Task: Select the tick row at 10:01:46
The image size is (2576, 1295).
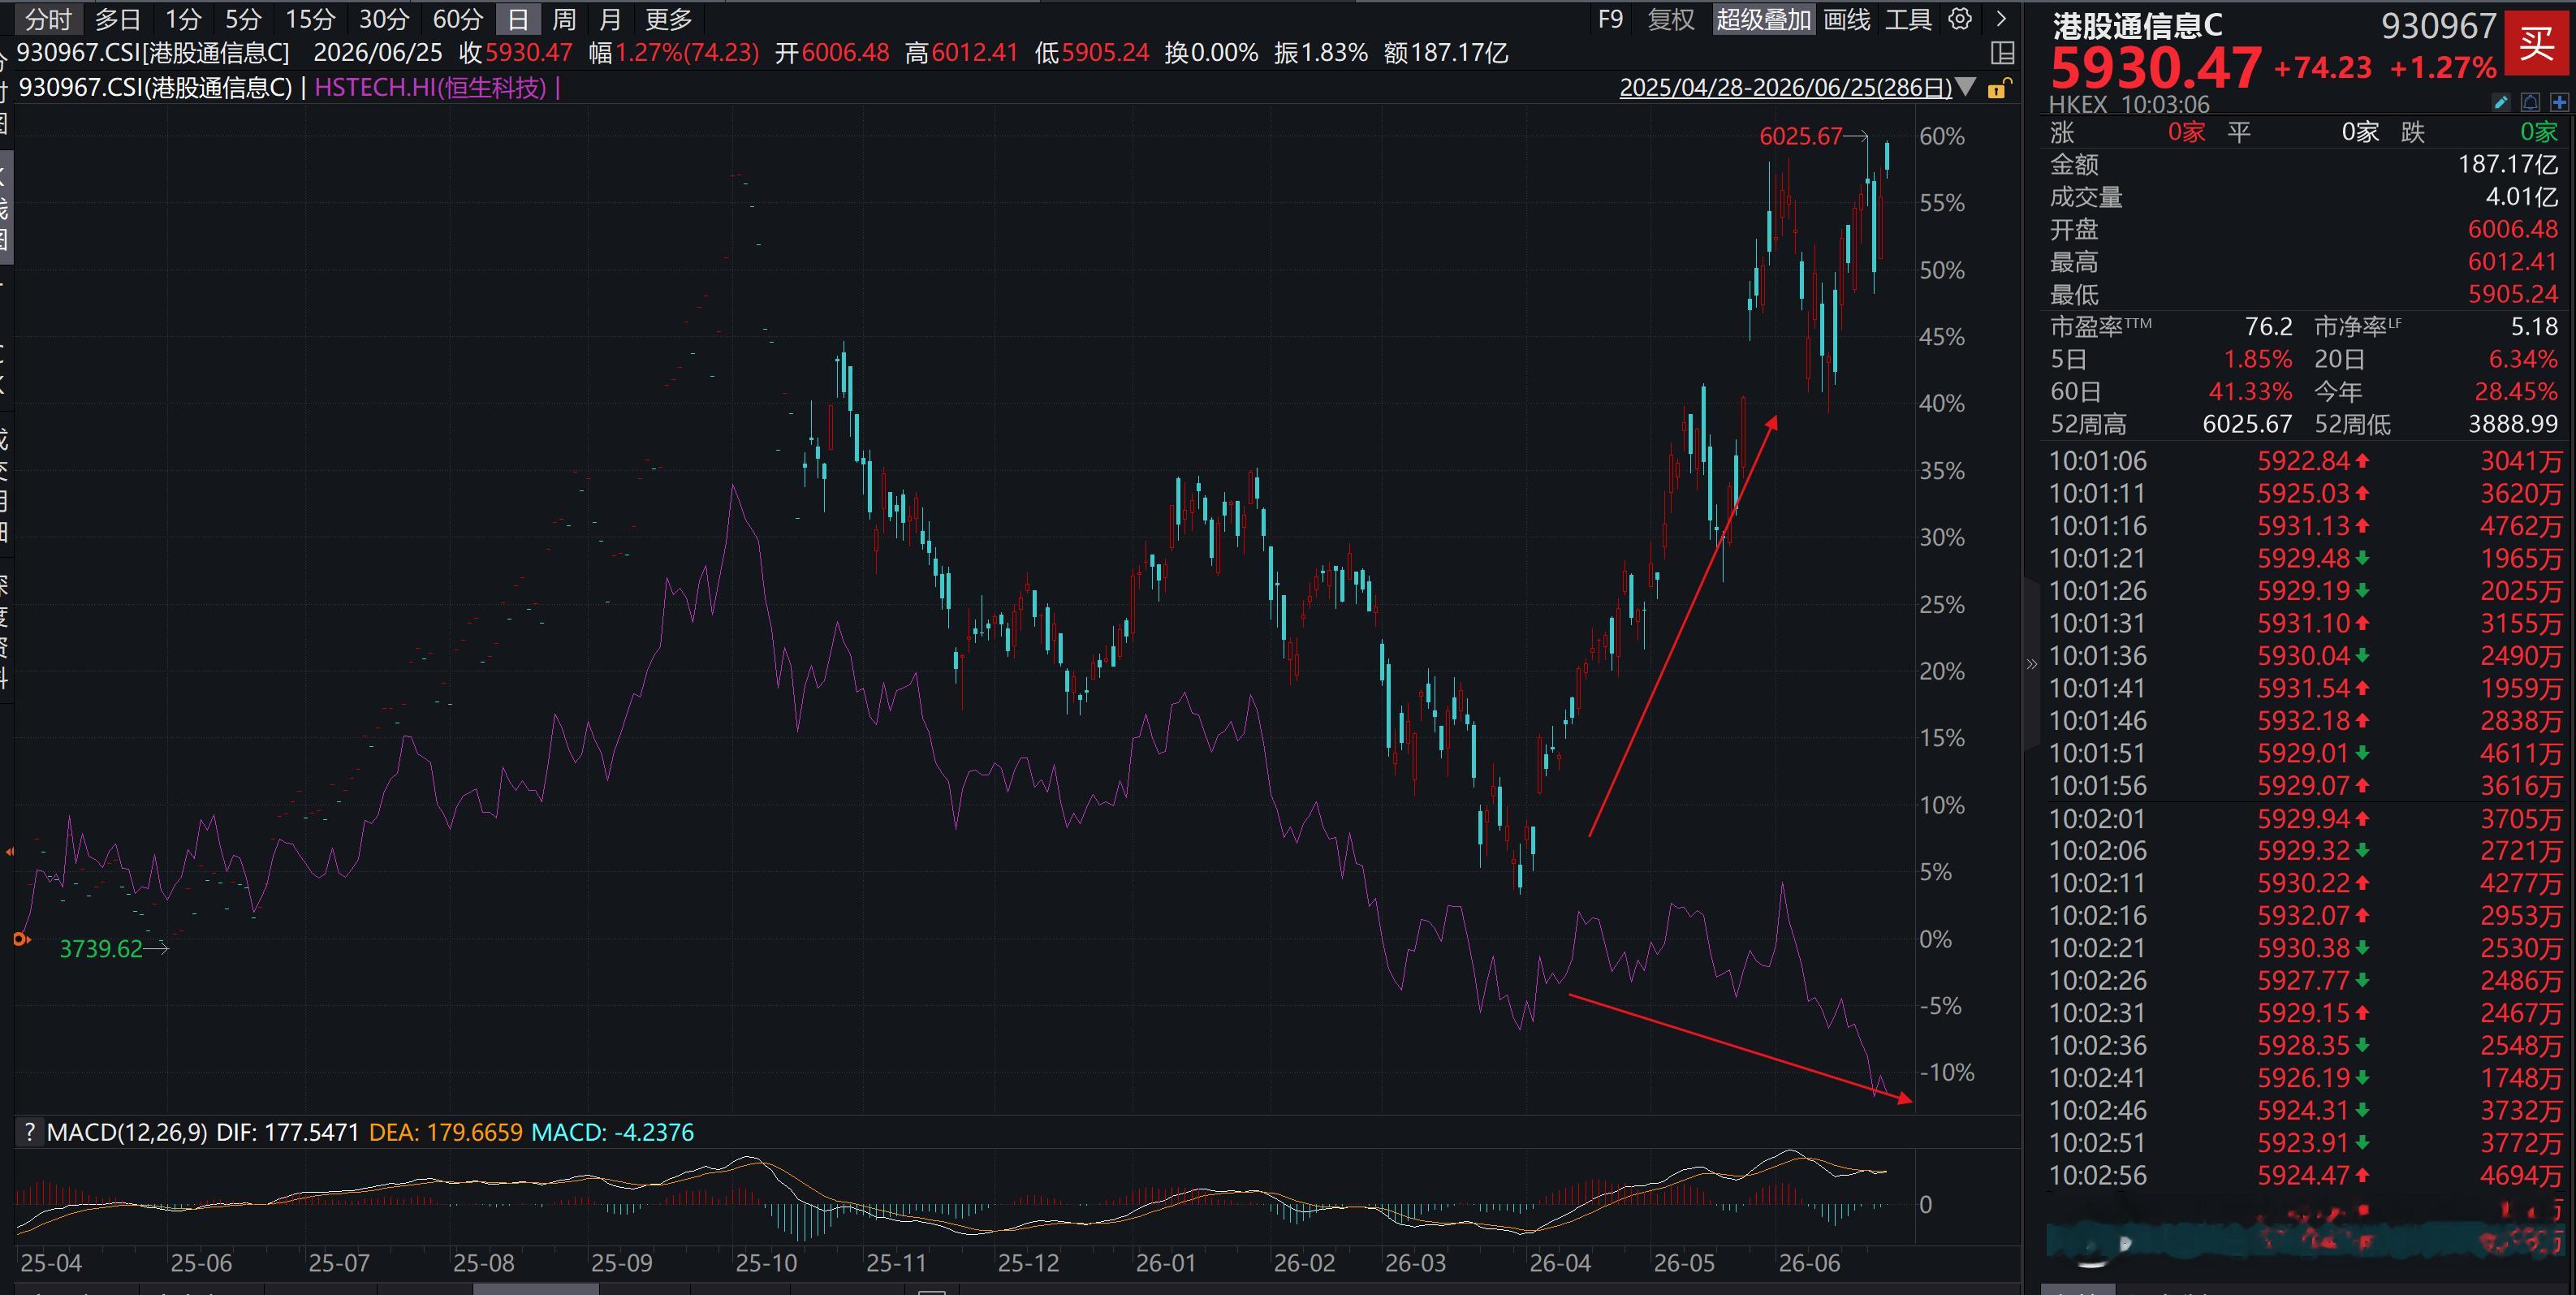Action: pos(2305,721)
